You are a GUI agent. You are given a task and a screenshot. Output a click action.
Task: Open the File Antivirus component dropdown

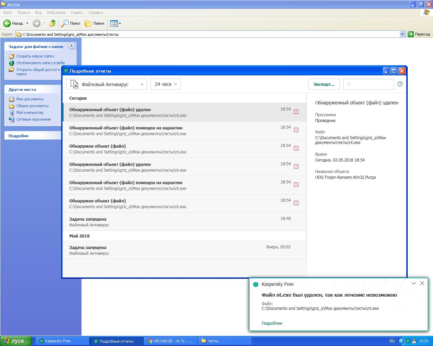[106, 84]
